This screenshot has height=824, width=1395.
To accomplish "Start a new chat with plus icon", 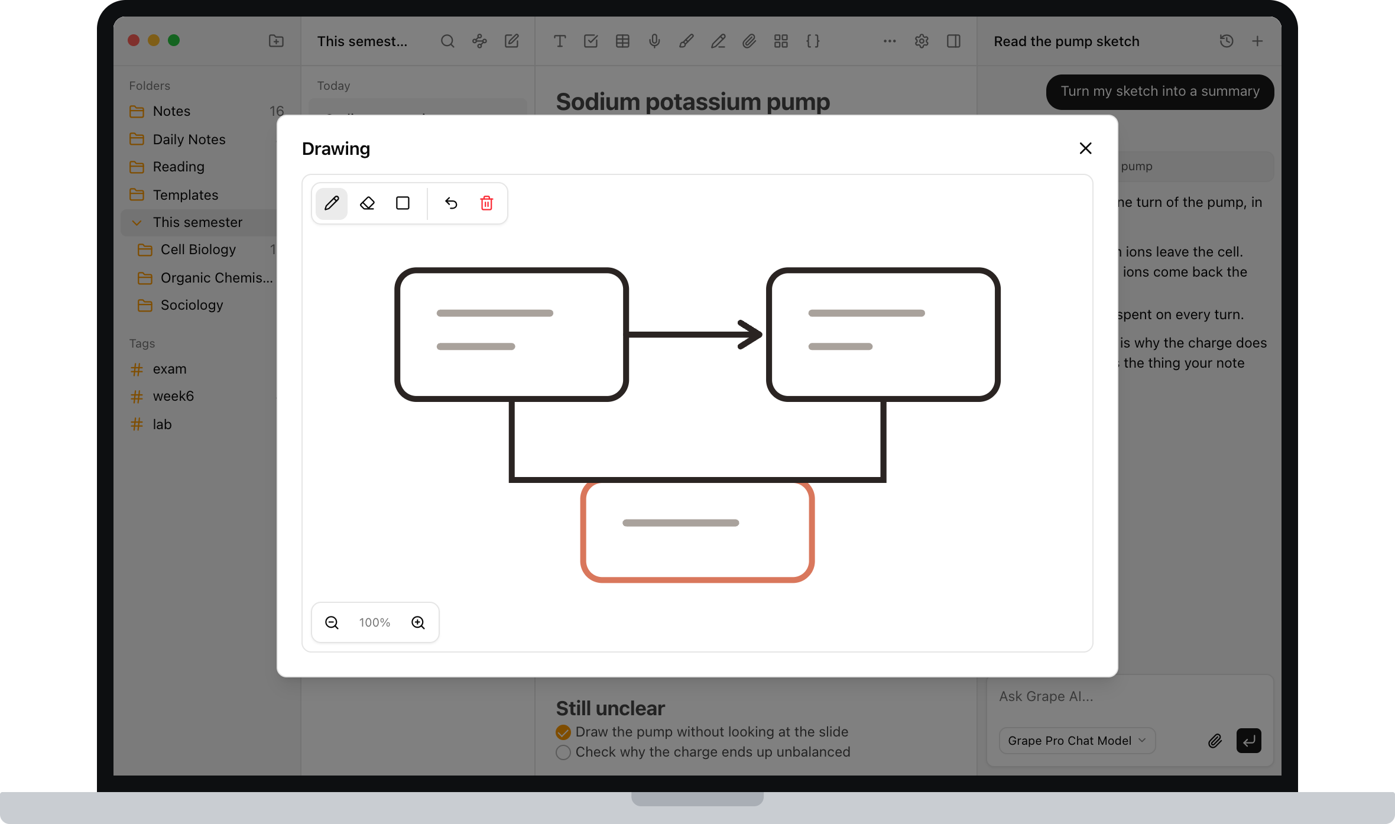I will click(1257, 41).
